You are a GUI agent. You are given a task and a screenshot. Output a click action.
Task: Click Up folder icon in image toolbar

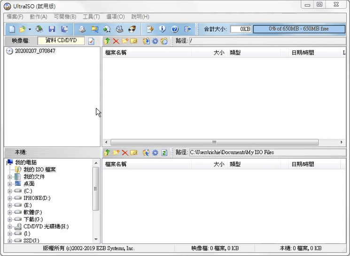(107, 41)
